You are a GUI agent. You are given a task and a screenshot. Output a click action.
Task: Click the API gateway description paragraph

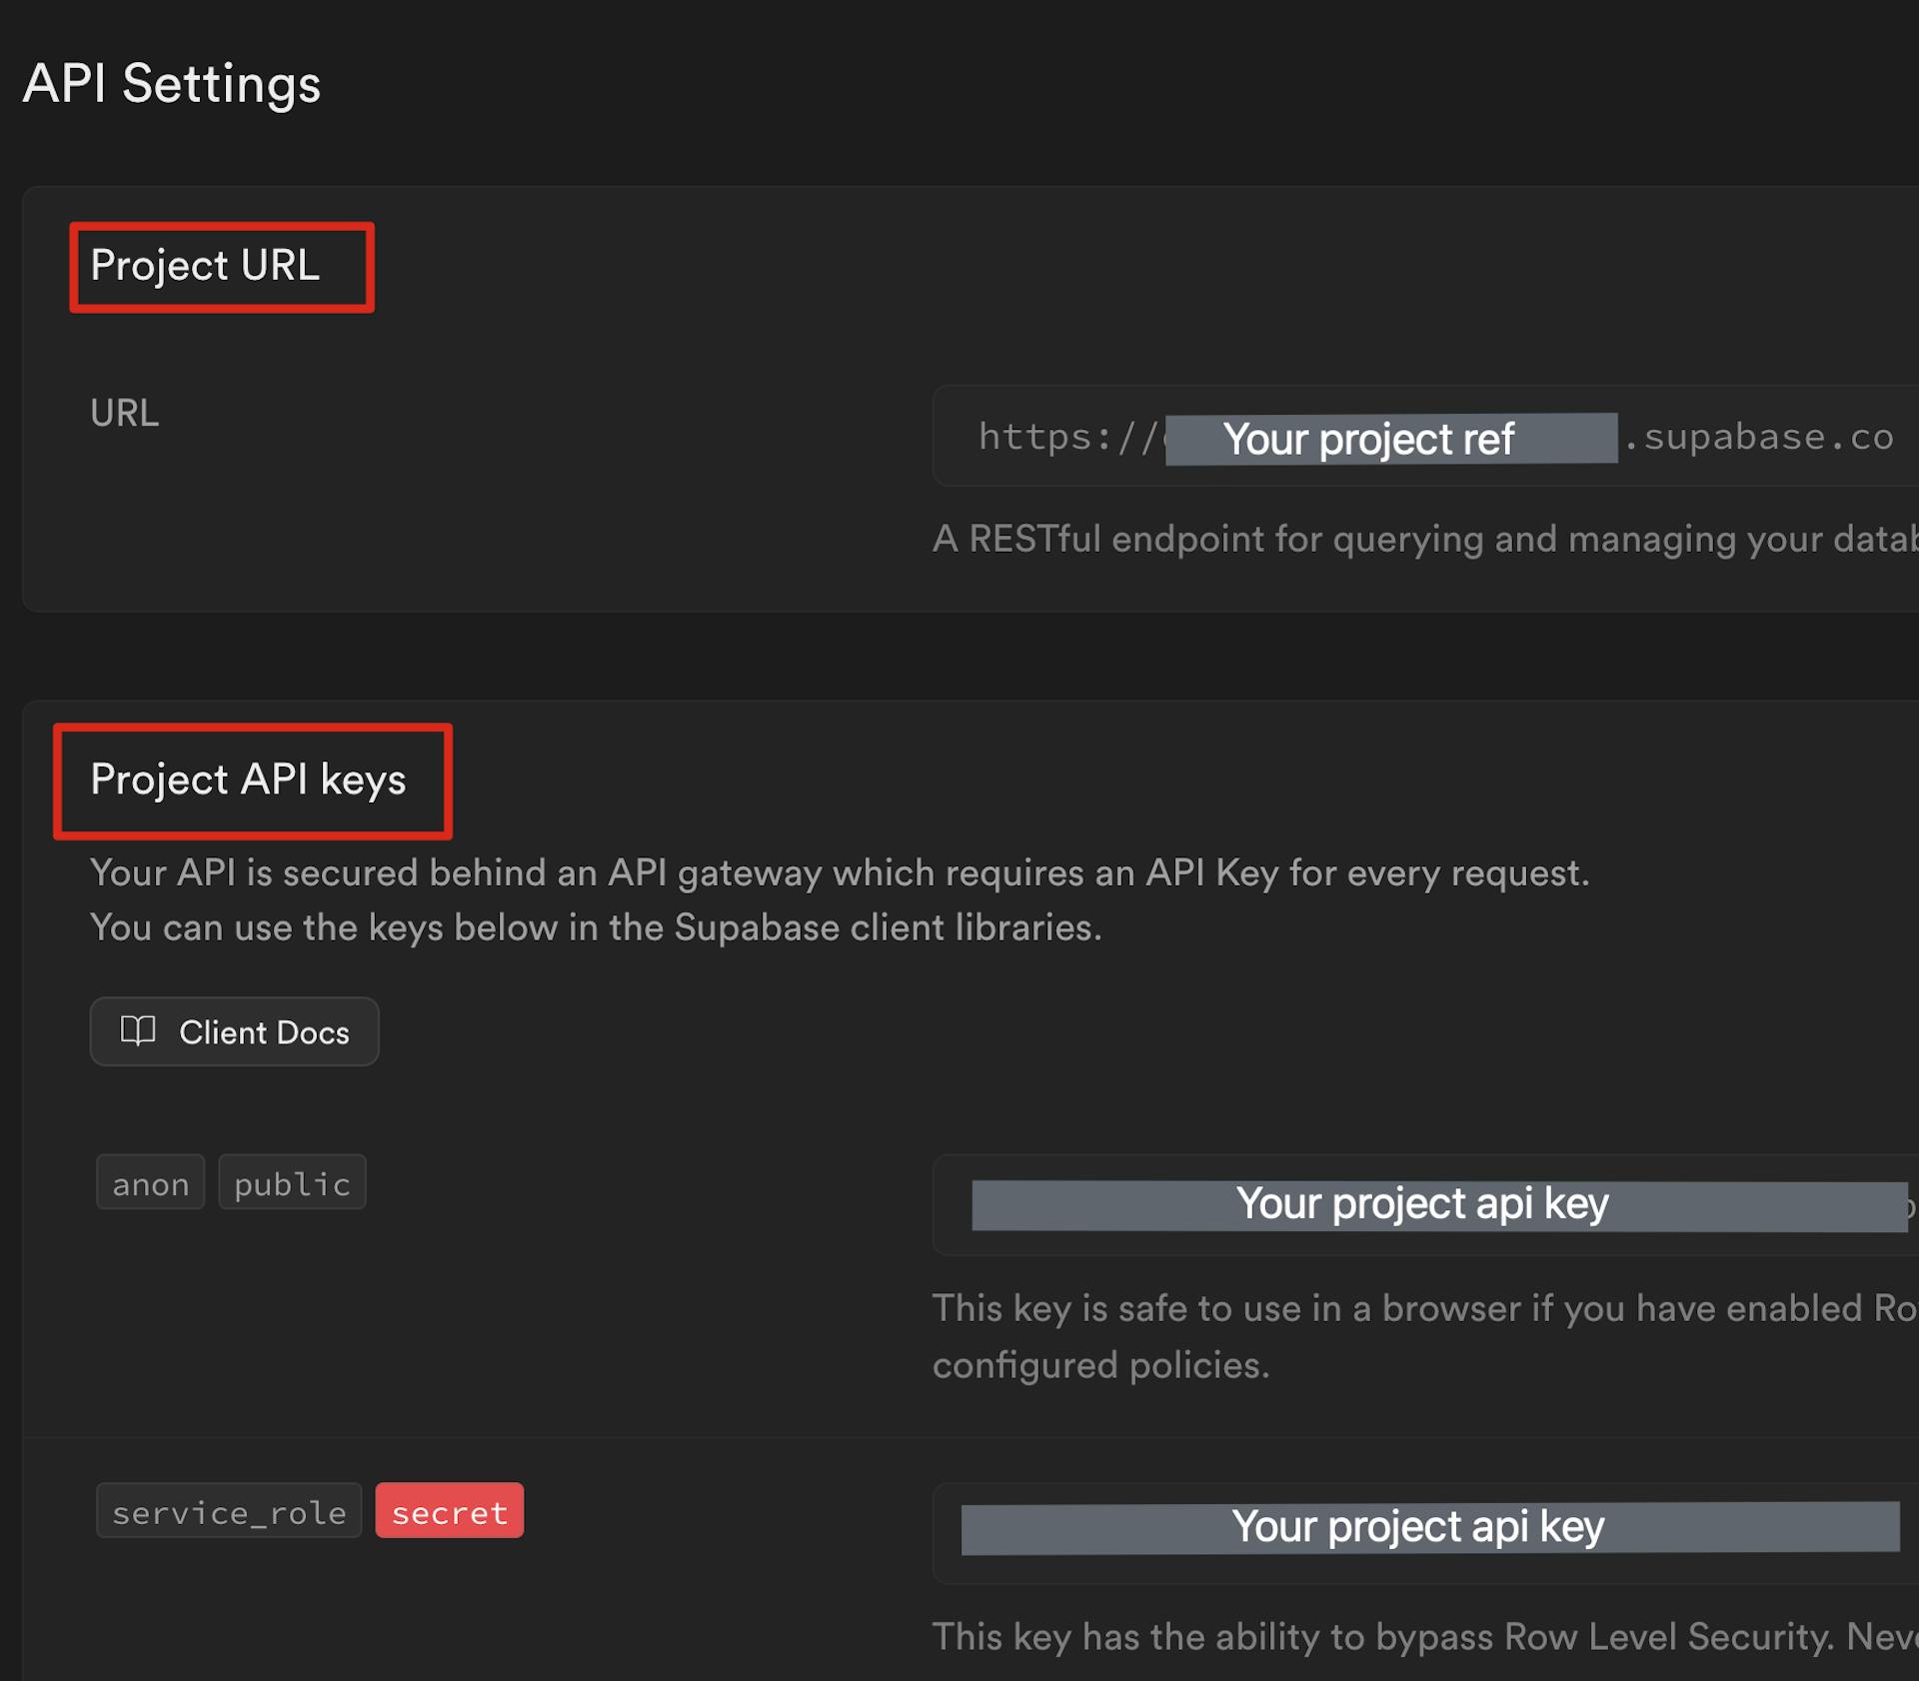840,874
